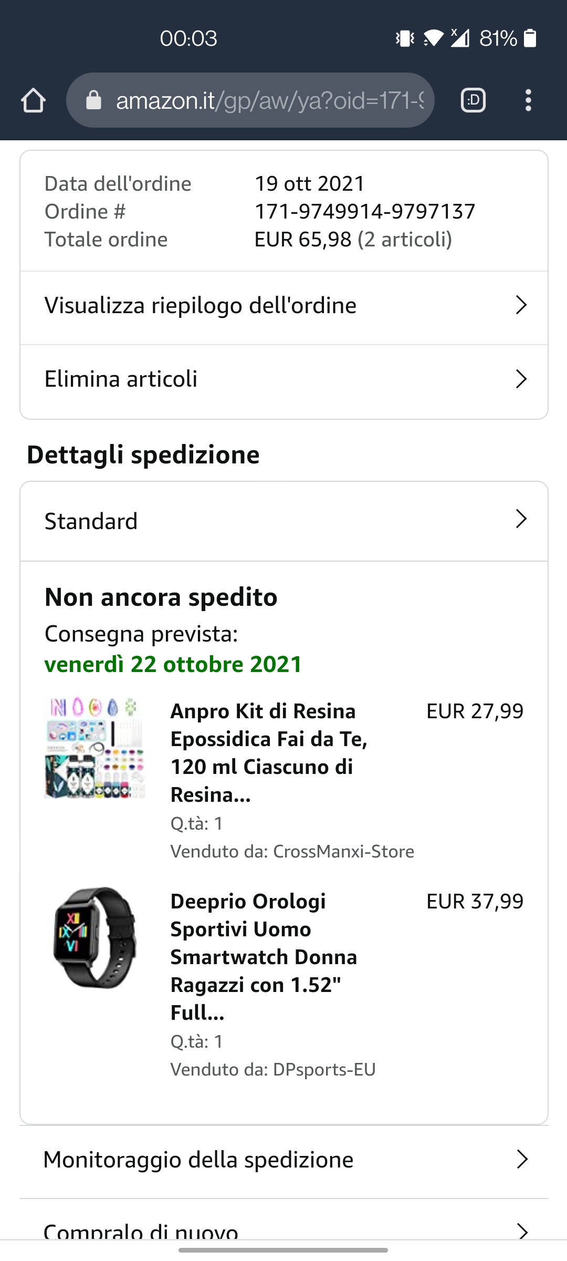567x1261 pixels.
Task: Expand the Visualizza riepilogo chevron arrow
Action: coord(521,305)
